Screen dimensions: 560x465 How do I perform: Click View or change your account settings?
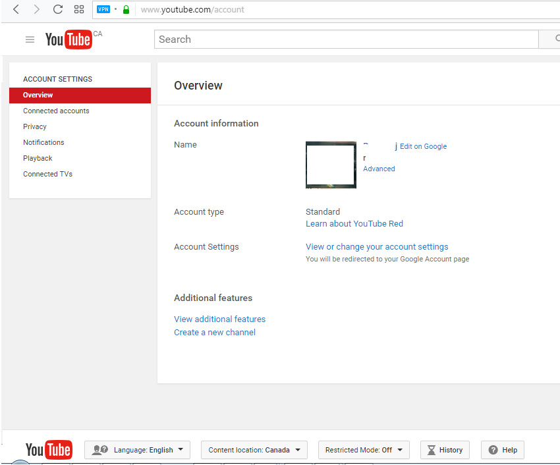tap(377, 247)
